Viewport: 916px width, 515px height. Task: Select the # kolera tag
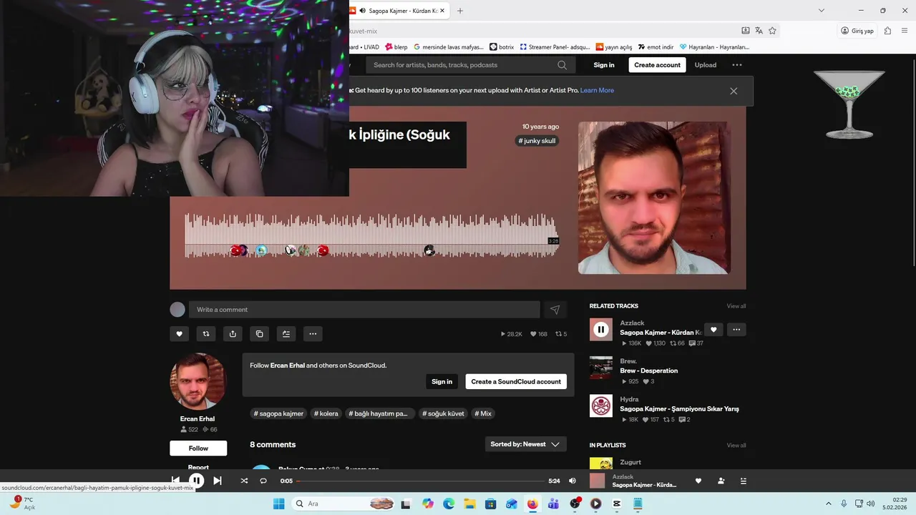[326, 413]
